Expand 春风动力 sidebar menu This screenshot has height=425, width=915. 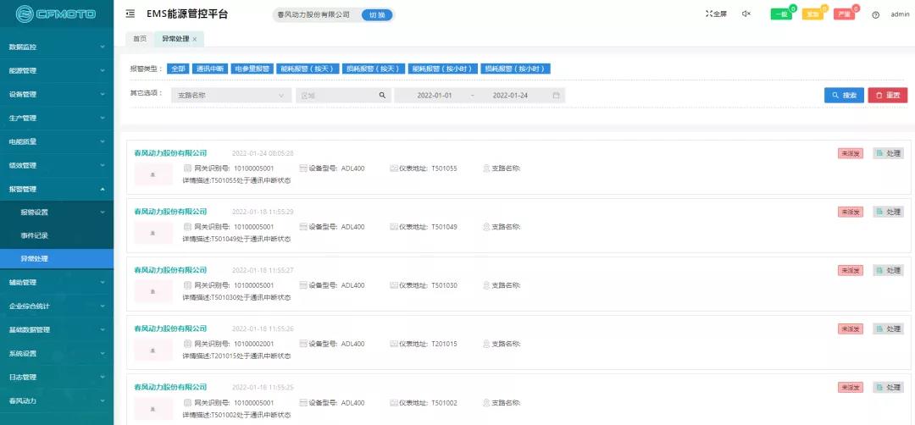click(x=57, y=400)
